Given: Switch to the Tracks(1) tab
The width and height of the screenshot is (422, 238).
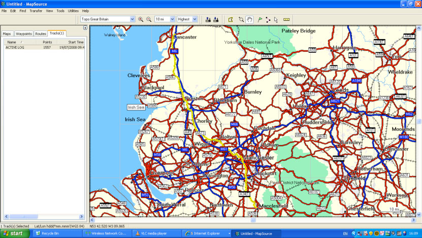Looking at the screenshot, I should (57, 33).
